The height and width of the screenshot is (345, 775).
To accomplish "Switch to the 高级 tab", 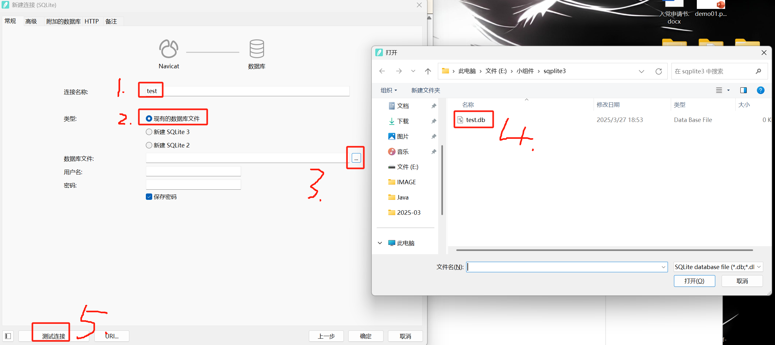I will pos(31,21).
